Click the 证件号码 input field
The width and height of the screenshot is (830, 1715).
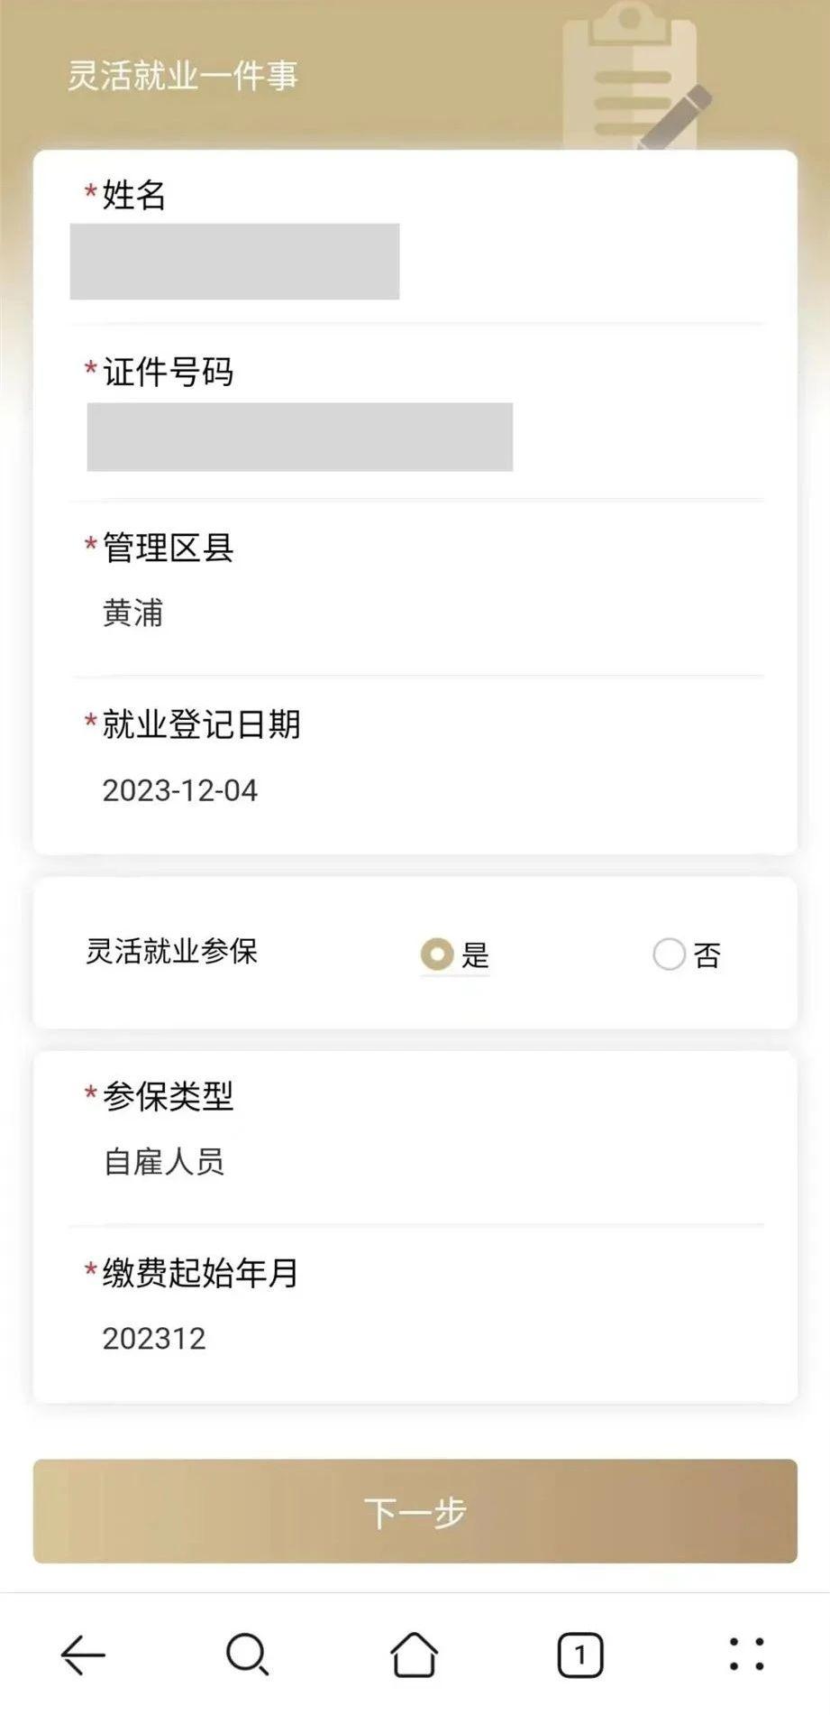(x=300, y=438)
